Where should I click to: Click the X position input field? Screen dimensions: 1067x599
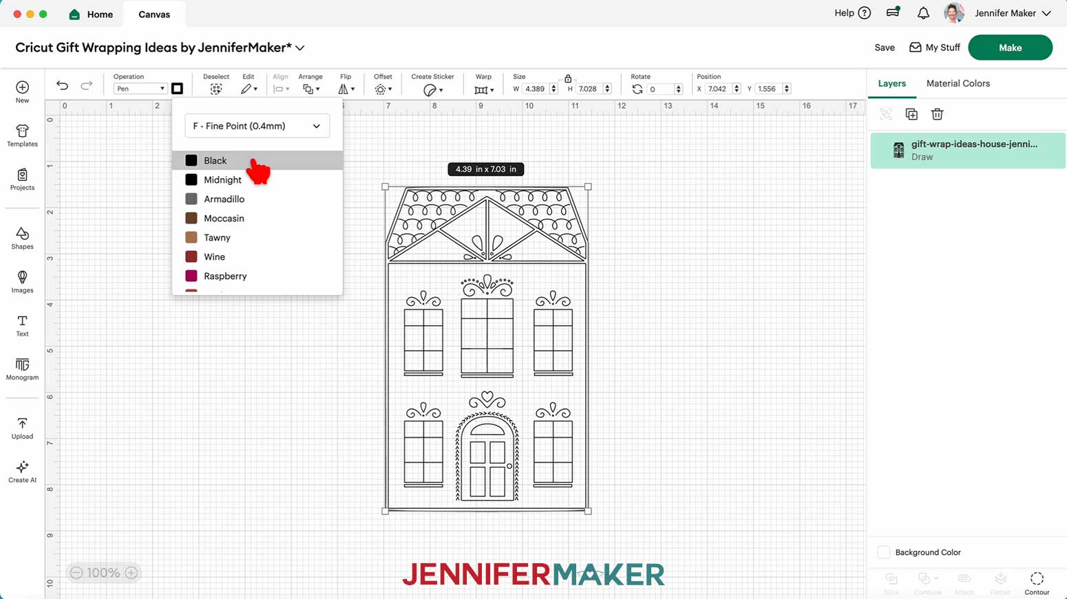tap(718, 89)
